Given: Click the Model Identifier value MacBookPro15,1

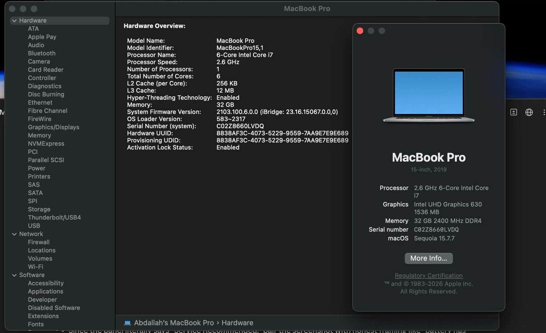Looking at the screenshot, I should [x=239, y=48].
